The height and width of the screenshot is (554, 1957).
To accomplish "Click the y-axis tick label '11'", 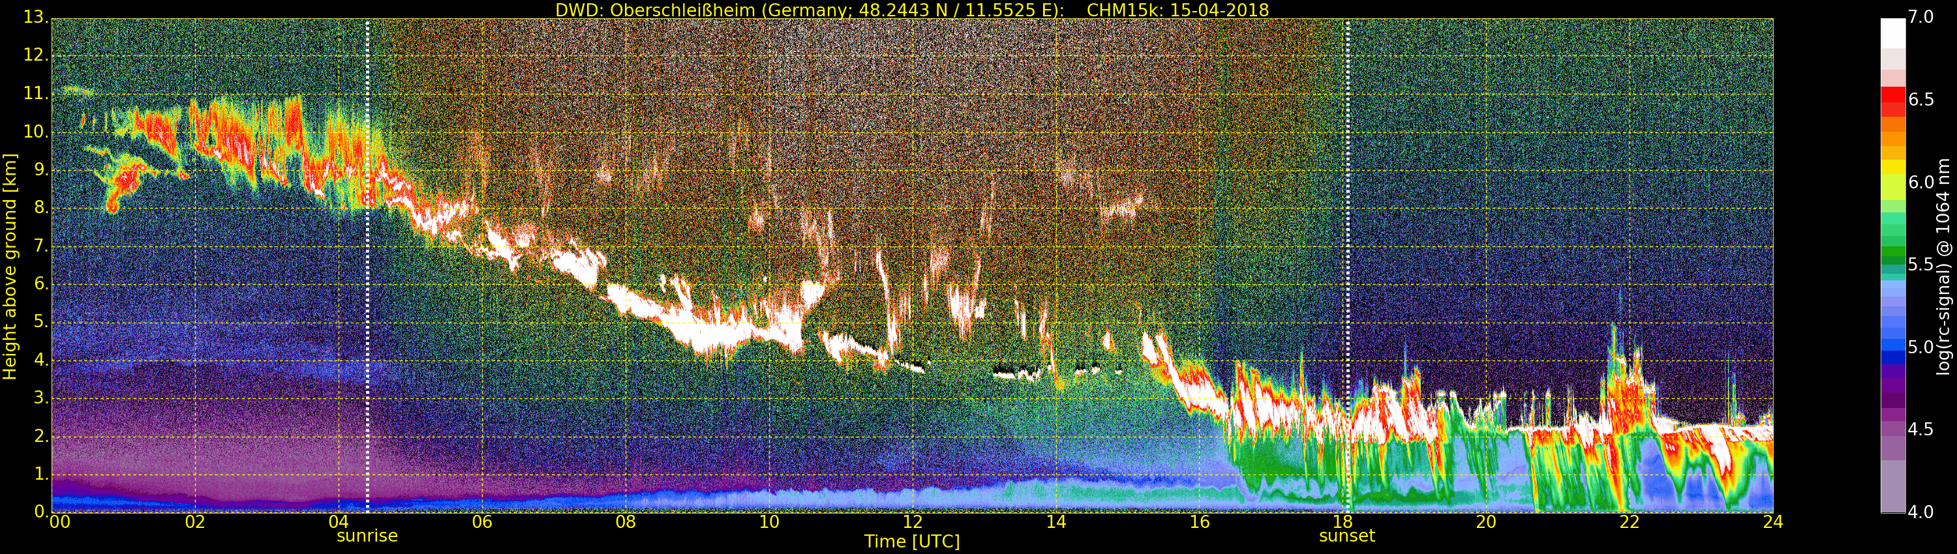I will 38,93.
